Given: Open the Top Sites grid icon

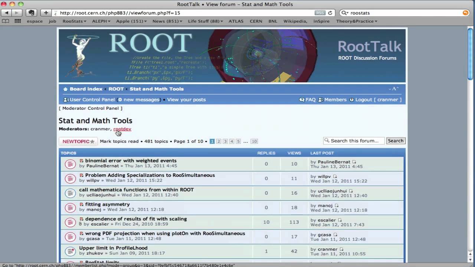Looking at the screenshot, I should coord(17,21).
